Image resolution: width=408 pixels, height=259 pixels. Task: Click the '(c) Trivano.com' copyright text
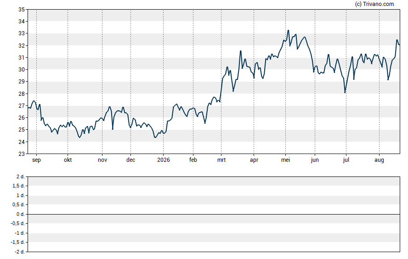(374, 4)
